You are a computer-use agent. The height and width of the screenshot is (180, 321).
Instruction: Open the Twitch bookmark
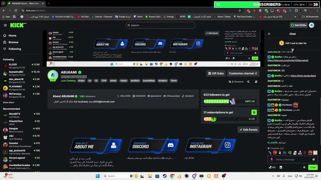click(138, 16)
